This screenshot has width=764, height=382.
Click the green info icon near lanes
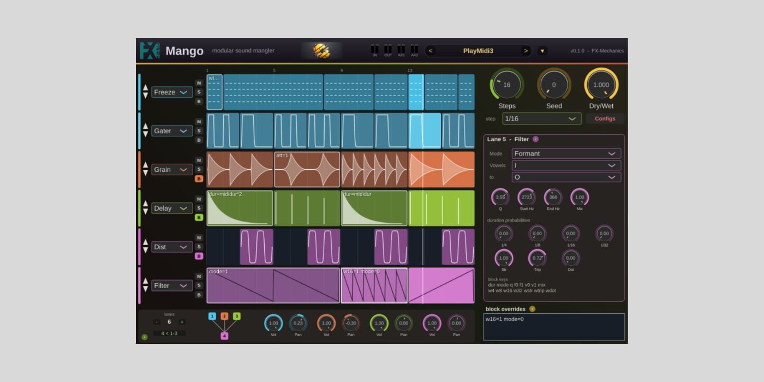(145, 337)
